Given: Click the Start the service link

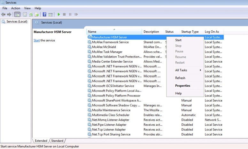Looking at the screenshot, I should [36, 40].
